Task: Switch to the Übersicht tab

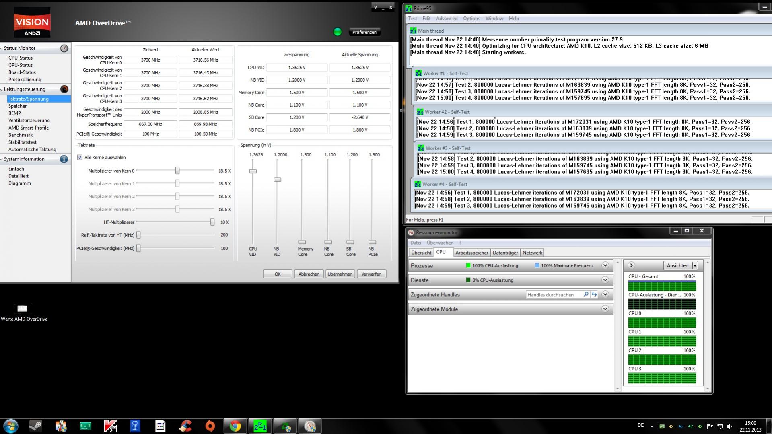Action: (x=421, y=253)
